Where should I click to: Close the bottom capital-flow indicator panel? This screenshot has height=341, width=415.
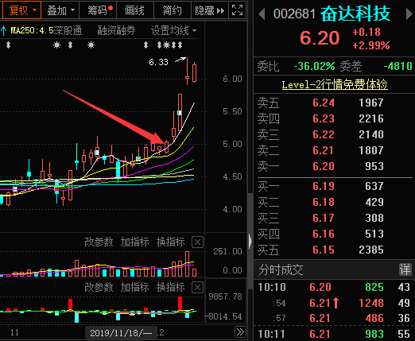point(197,288)
